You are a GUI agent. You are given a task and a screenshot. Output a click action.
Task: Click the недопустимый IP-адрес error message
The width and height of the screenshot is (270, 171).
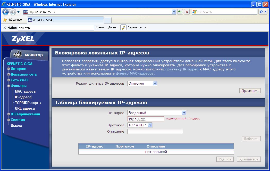[183, 119]
